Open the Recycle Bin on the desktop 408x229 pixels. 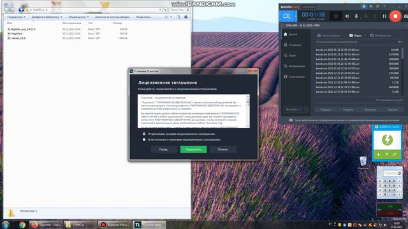[x=363, y=163]
